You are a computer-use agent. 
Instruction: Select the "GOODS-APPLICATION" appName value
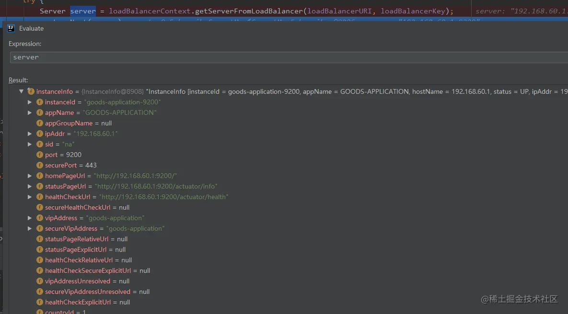point(119,112)
